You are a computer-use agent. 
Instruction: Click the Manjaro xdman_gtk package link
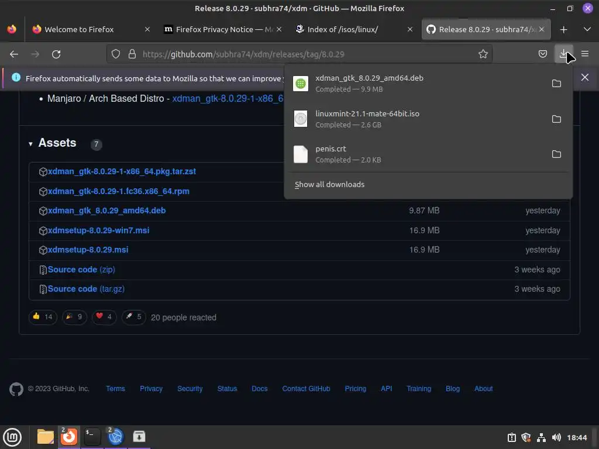pos(228,98)
